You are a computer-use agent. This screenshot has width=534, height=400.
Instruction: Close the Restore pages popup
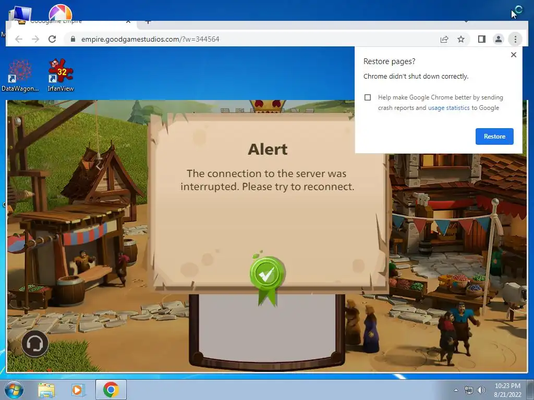pyautogui.click(x=514, y=55)
